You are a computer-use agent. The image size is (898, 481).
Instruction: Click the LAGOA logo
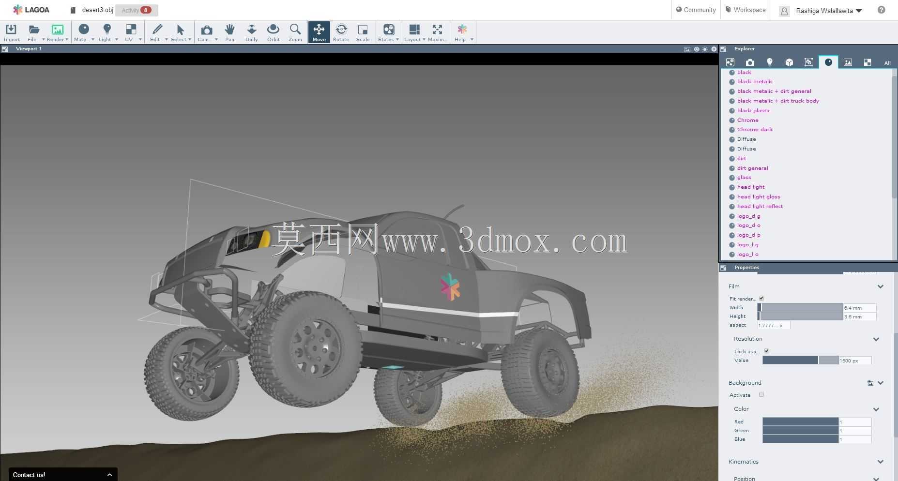point(31,10)
